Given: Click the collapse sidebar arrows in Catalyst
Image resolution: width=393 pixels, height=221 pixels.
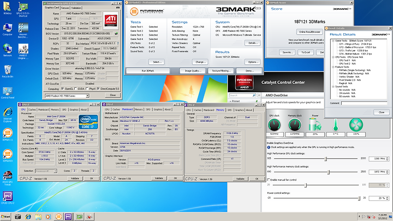Looking at the screenshot, I should click(259, 95).
